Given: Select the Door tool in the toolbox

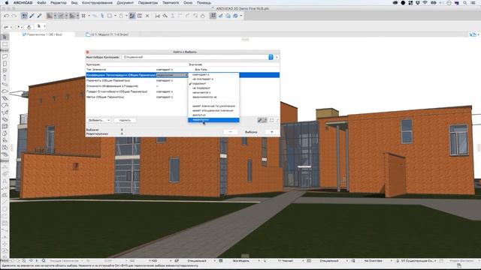Looking at the screenshot, I should [5, 63].
